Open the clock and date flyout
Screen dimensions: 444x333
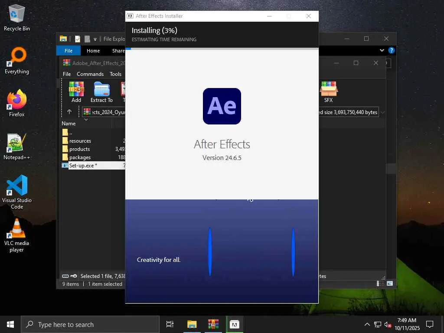coord(407,324)
